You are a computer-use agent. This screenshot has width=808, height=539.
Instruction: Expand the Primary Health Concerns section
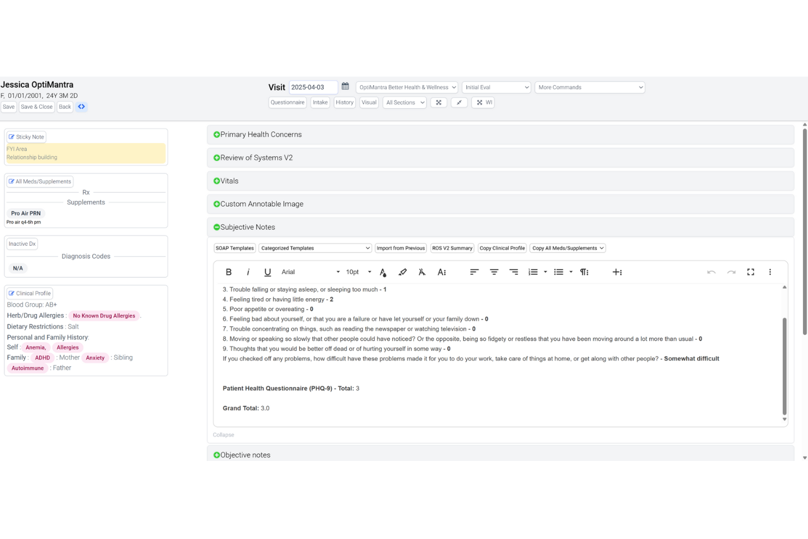click(216, 134)
